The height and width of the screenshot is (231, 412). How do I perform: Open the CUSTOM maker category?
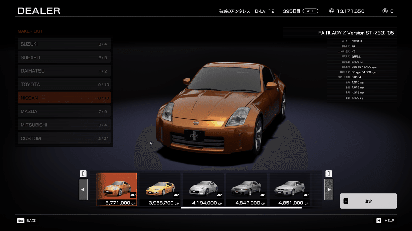point(64,138)
